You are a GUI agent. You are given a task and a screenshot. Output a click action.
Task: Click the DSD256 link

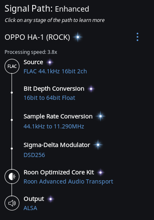pyautogui.click(x=34, y=155)
